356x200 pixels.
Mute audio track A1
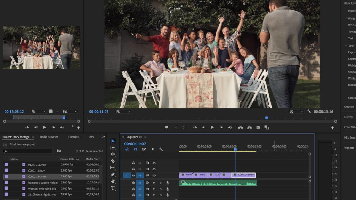point(154,183)
